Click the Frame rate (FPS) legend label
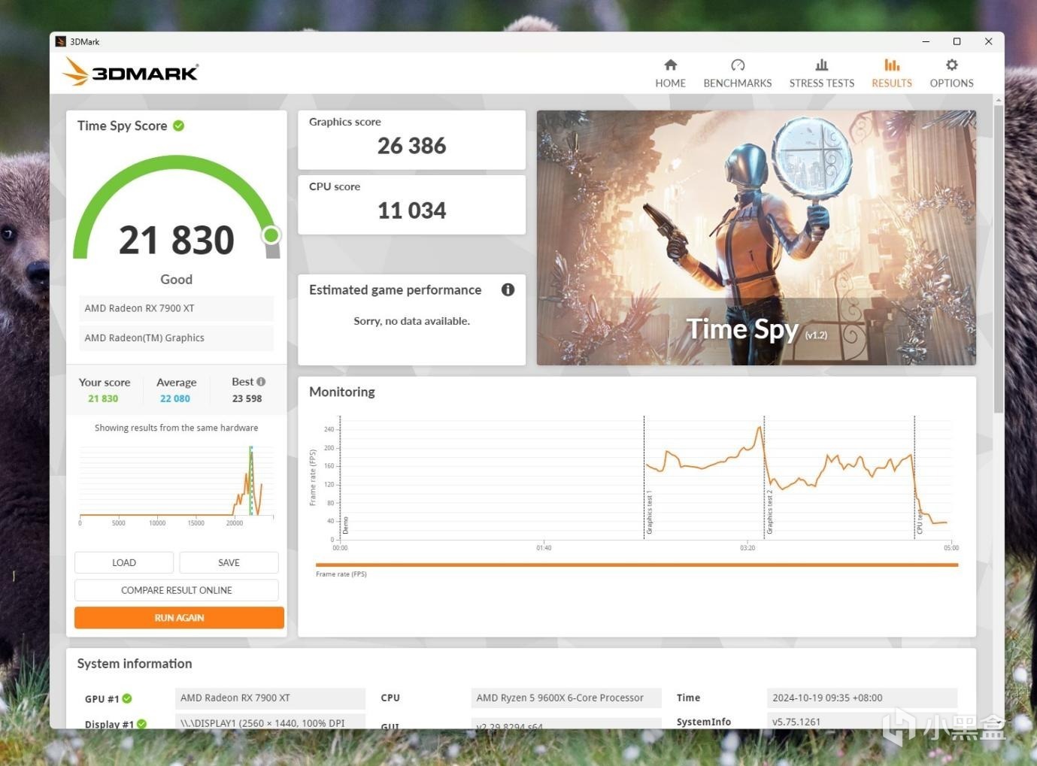This screenshot has height=766, width=1037. [341, 574]
